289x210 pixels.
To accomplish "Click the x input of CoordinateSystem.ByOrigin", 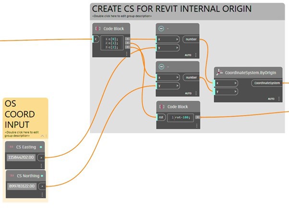I will pos(226,83).
